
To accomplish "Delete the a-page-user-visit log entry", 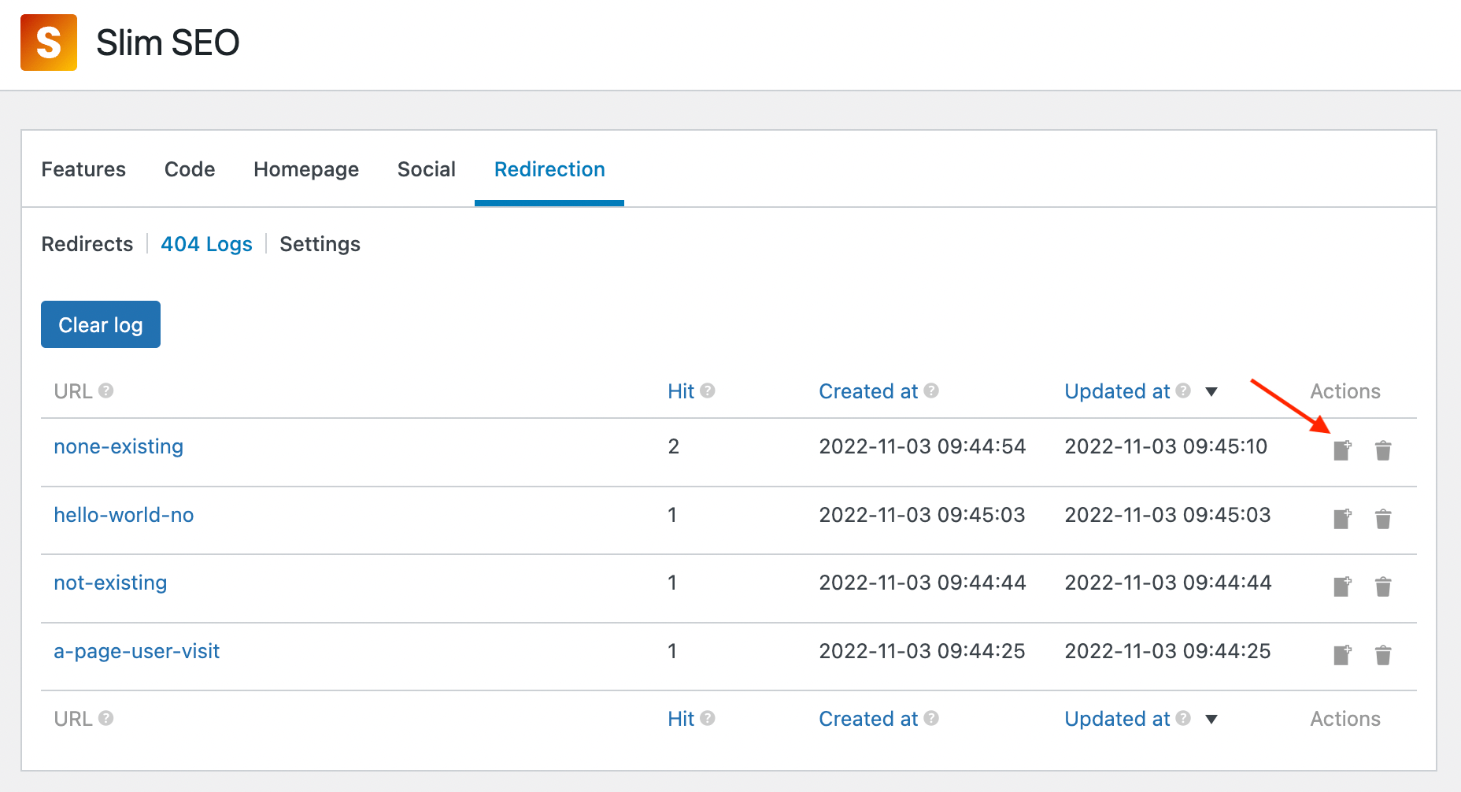I will (x=1383, y=655).
